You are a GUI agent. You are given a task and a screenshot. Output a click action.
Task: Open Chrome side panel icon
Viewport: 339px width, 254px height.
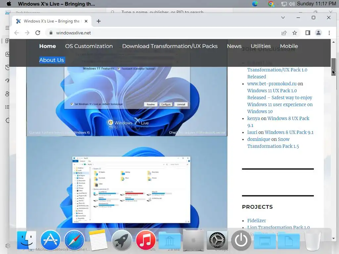[308, 33]
